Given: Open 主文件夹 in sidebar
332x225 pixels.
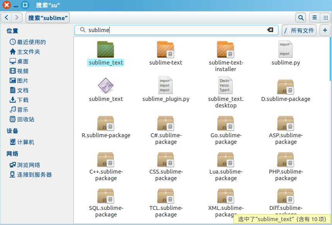Looking at the screenshot, I should (x=25, y=51).
